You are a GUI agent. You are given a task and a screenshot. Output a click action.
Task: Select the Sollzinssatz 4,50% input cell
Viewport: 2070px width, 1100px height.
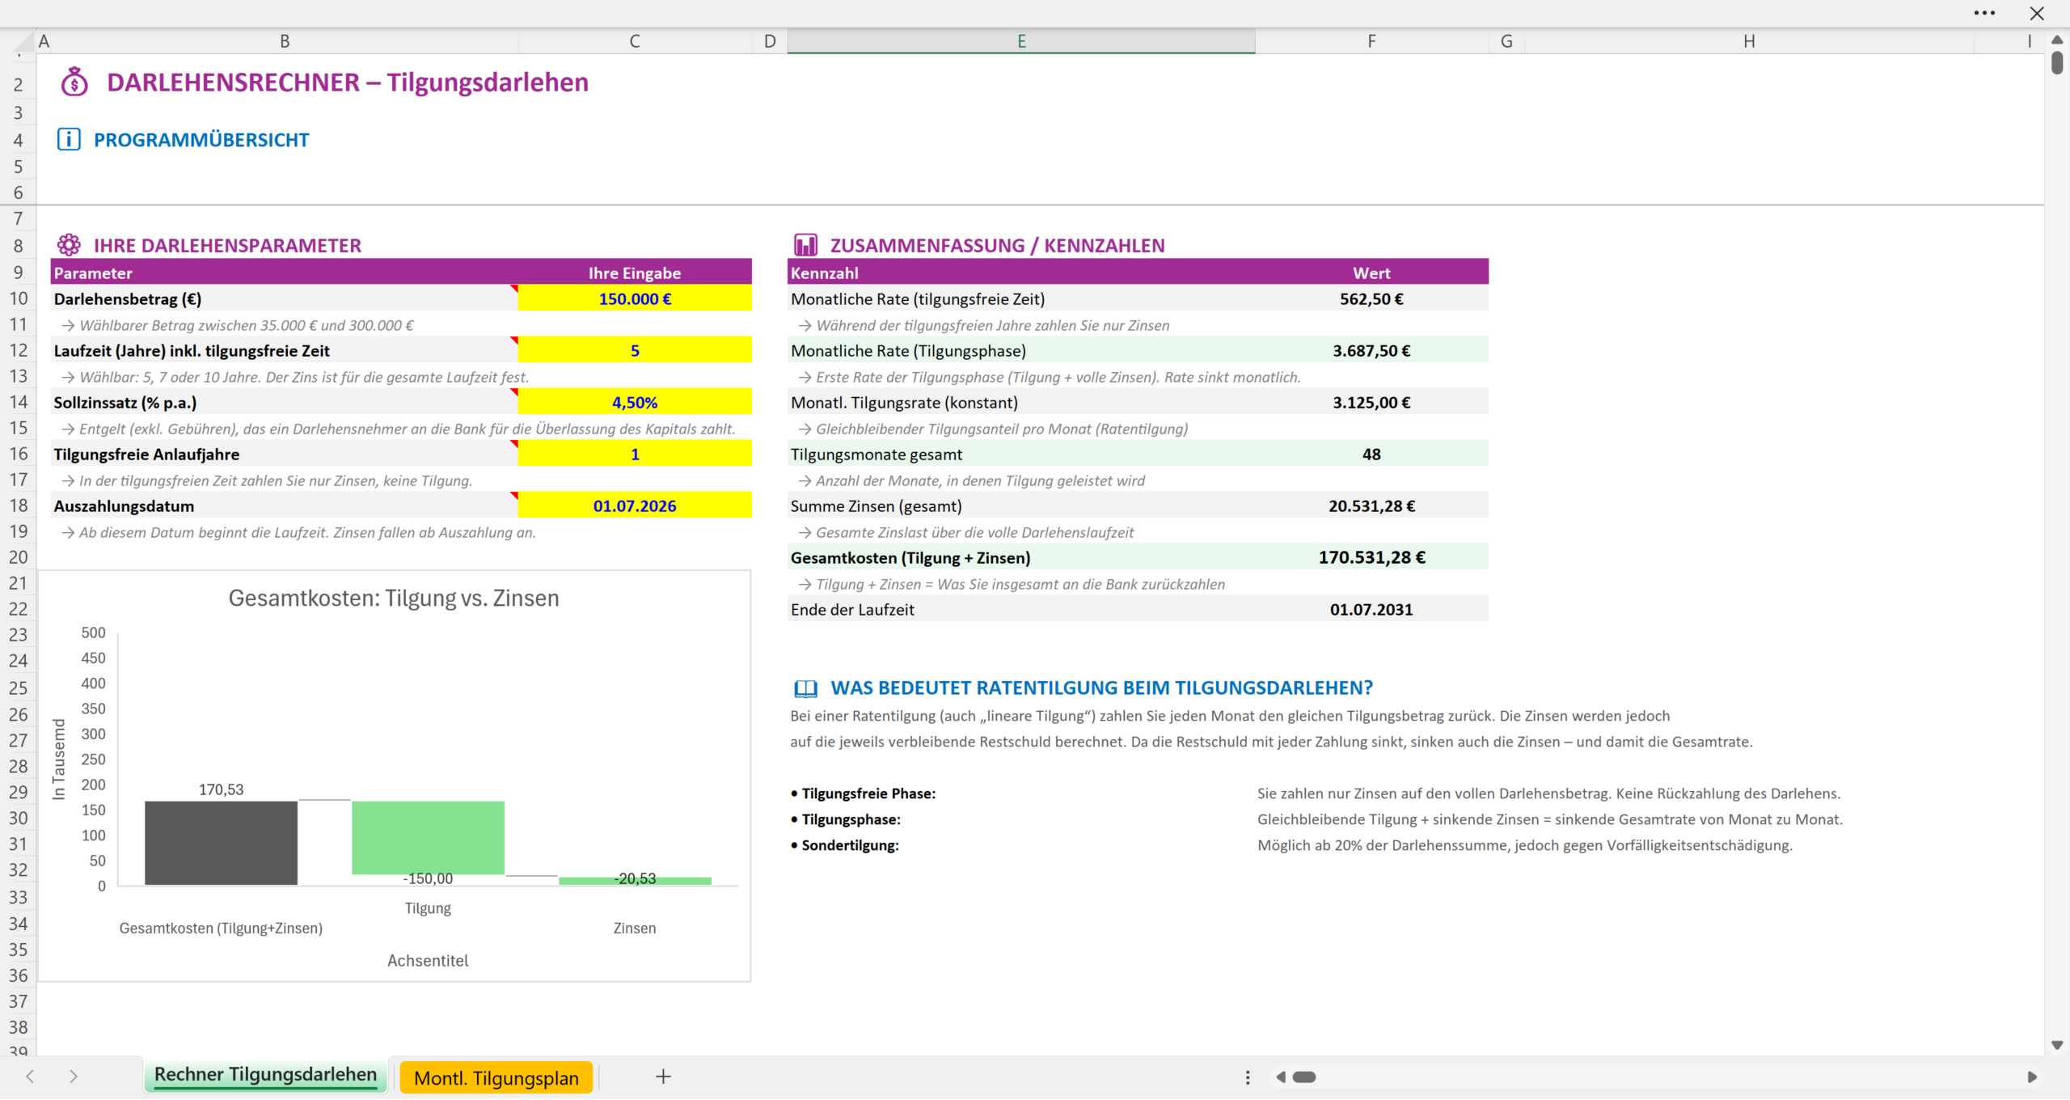[x=634, y=402]
